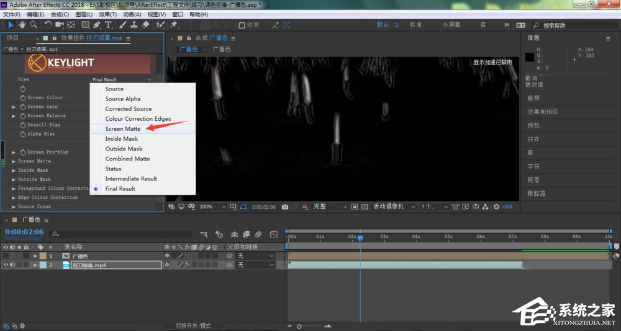Toggle the Screen Colour stopwatch

(x=23, y=98)
